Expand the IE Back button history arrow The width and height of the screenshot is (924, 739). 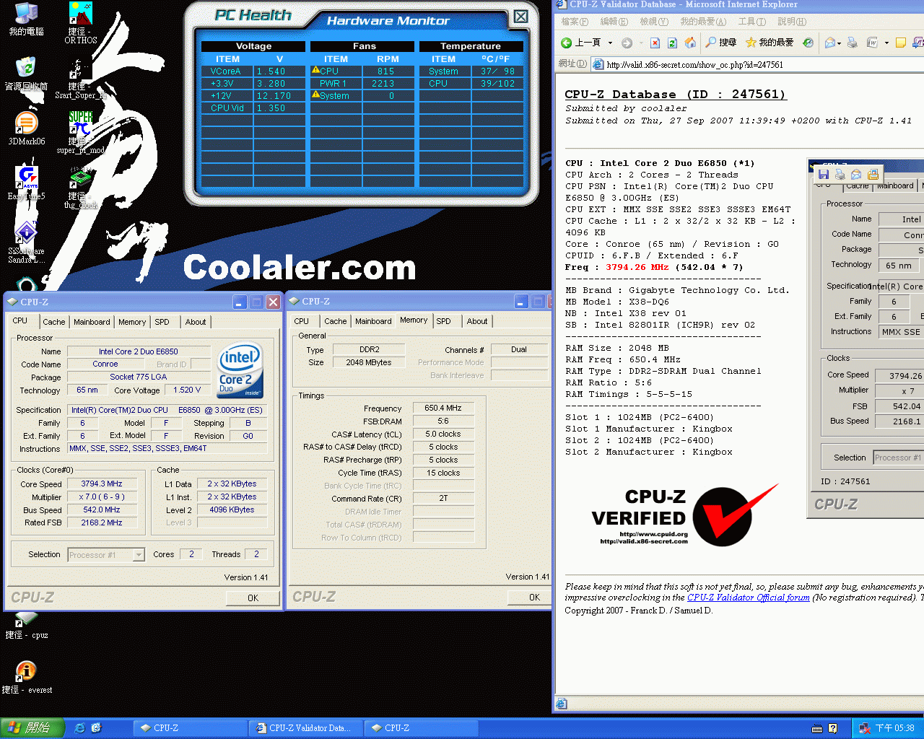coord(611,43)
